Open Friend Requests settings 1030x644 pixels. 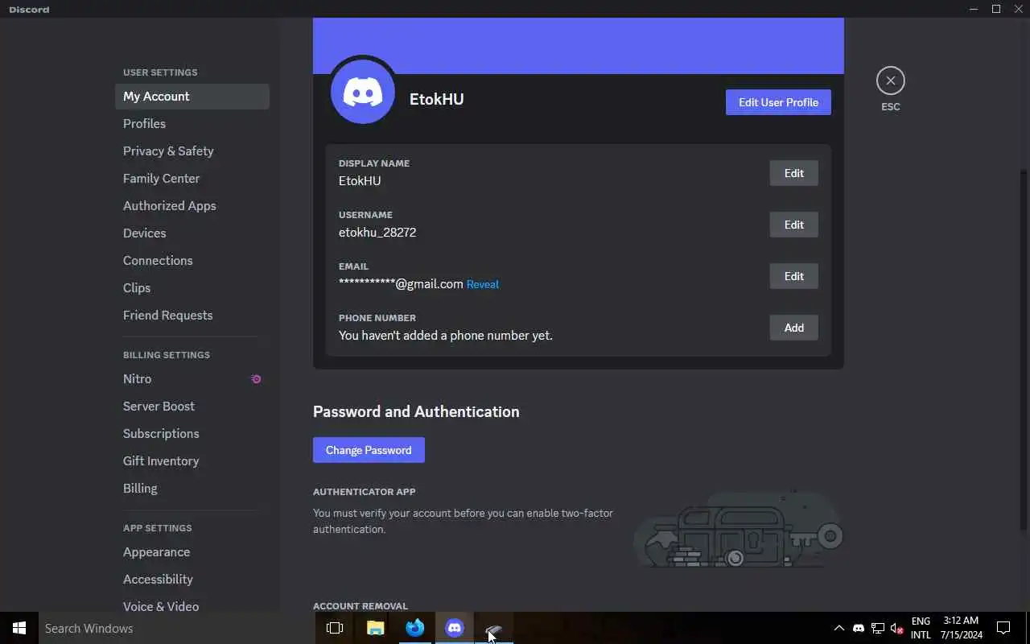192,315
